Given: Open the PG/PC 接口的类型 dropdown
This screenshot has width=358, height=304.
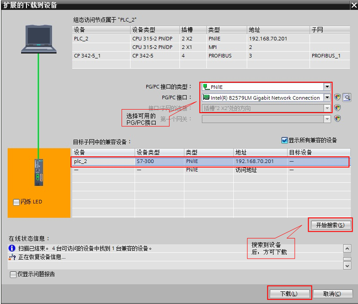Looking at the screenshot, I should click(327, 87).
